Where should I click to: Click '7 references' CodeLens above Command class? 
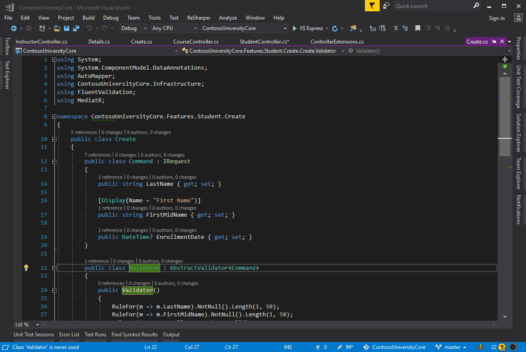tap(98, 155)
